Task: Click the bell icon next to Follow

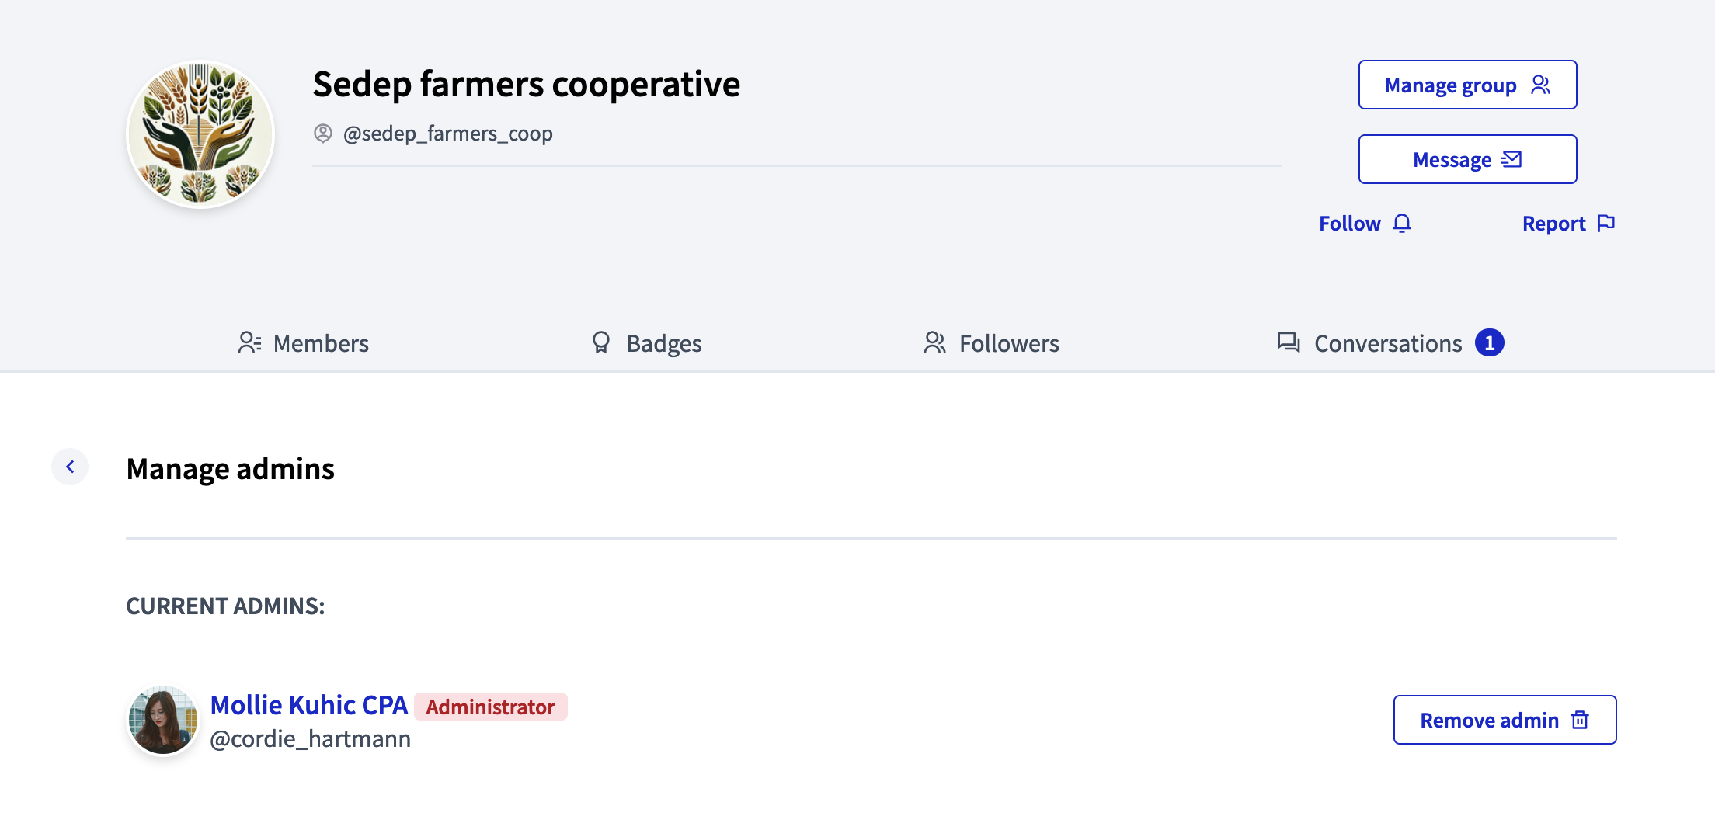Action: coord(1403,223)
